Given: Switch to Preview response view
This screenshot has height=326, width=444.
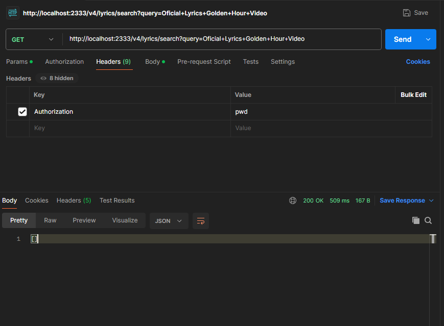Looking at the screenshot, I should 84,220.
